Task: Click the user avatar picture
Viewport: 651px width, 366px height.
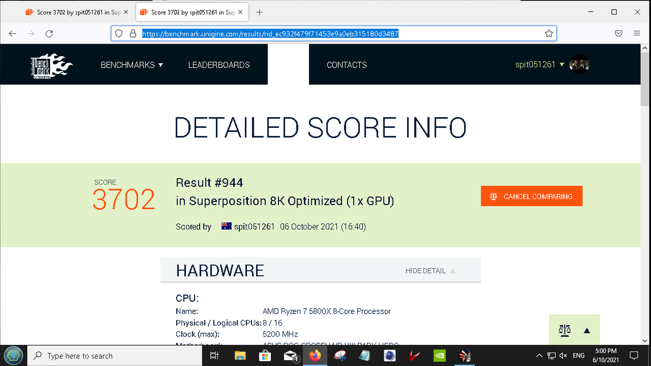Action: pos(579,64)
